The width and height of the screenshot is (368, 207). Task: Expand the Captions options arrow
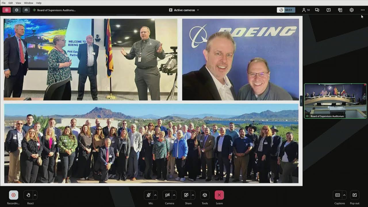pyautogui.click(x=344, y=195)
